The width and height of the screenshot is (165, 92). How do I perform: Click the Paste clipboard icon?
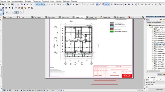(12, 4)
